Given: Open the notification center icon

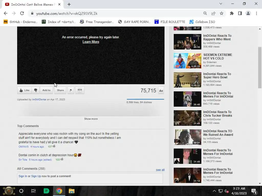Looking at the screenshot, I should (254, 191).
